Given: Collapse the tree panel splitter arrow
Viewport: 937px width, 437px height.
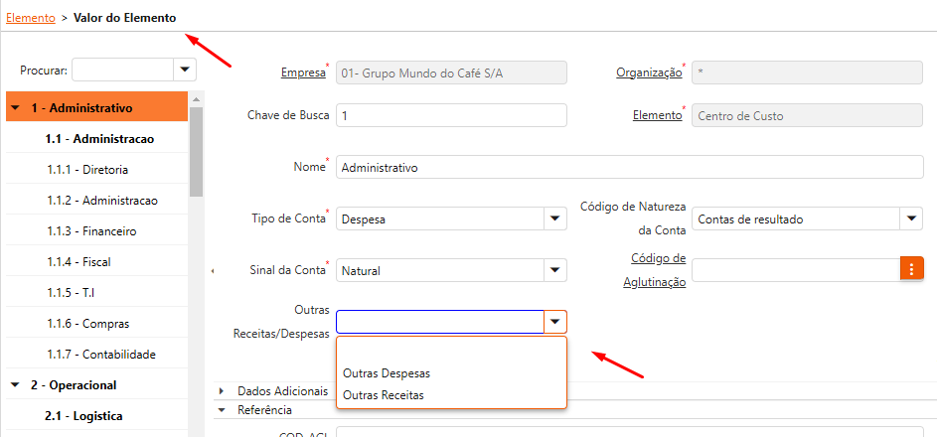Looking at the screenshot, I should pyautogui.click(x=211, y=270).
